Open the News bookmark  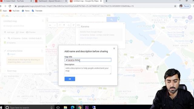[x=25, y=11]
